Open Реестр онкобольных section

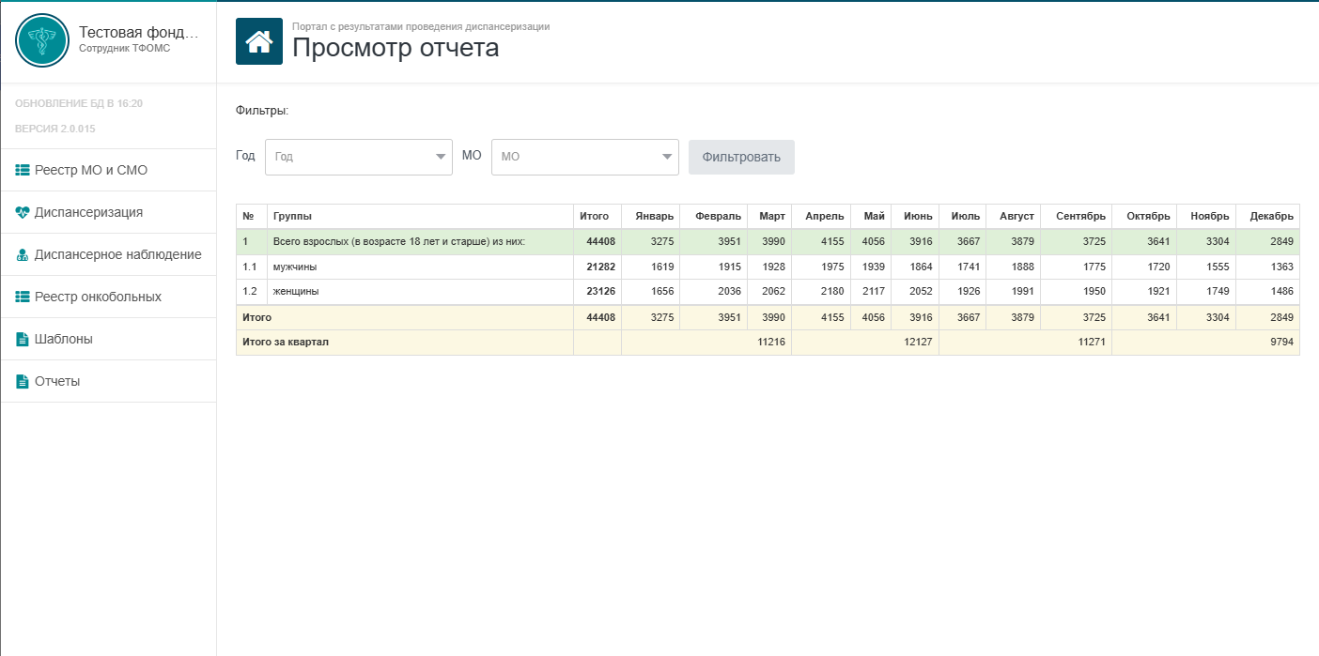108,297
